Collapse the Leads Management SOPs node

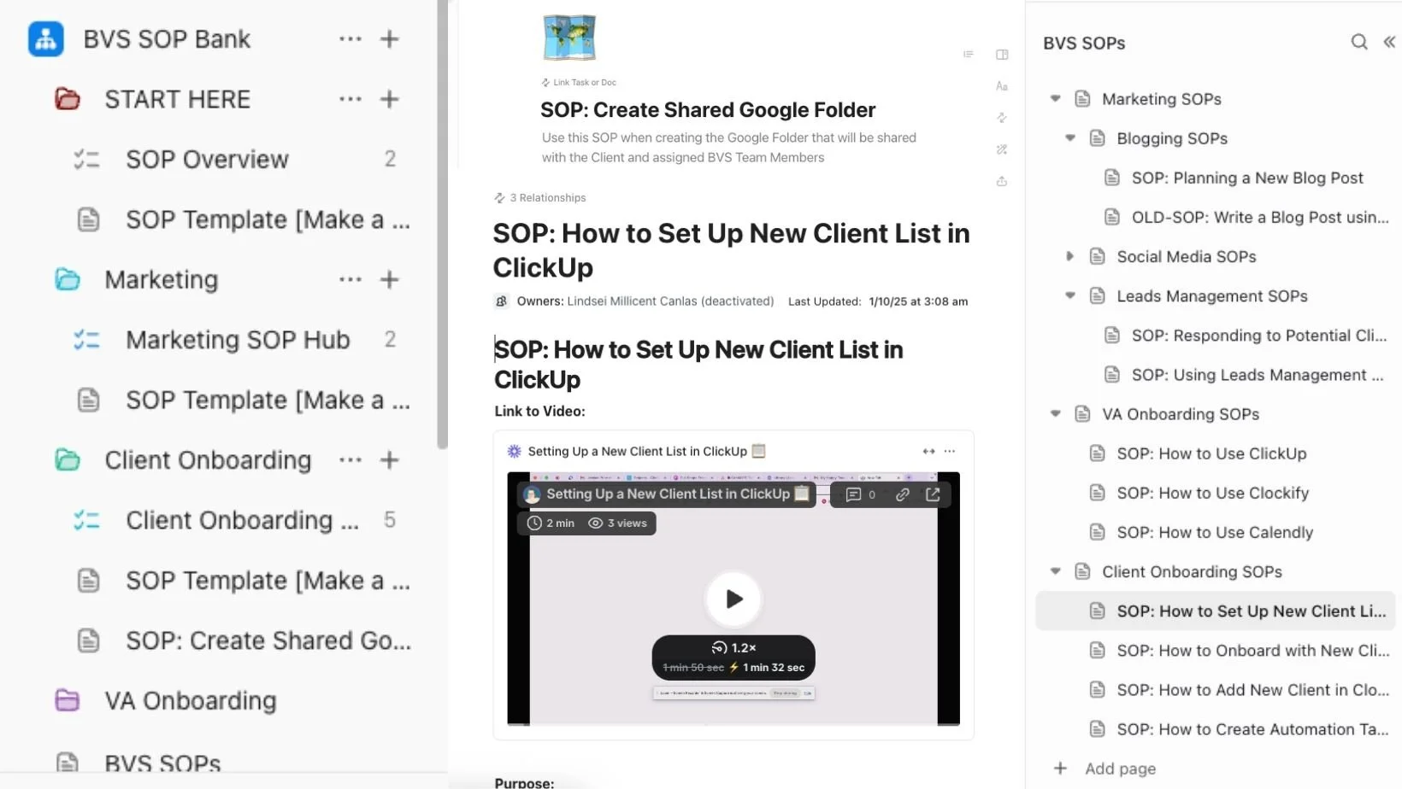[1070, 295]
